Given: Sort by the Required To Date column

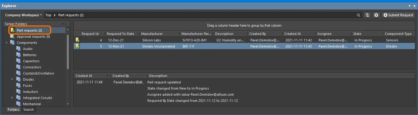Looking at the screenshot, I should point(121,34).
